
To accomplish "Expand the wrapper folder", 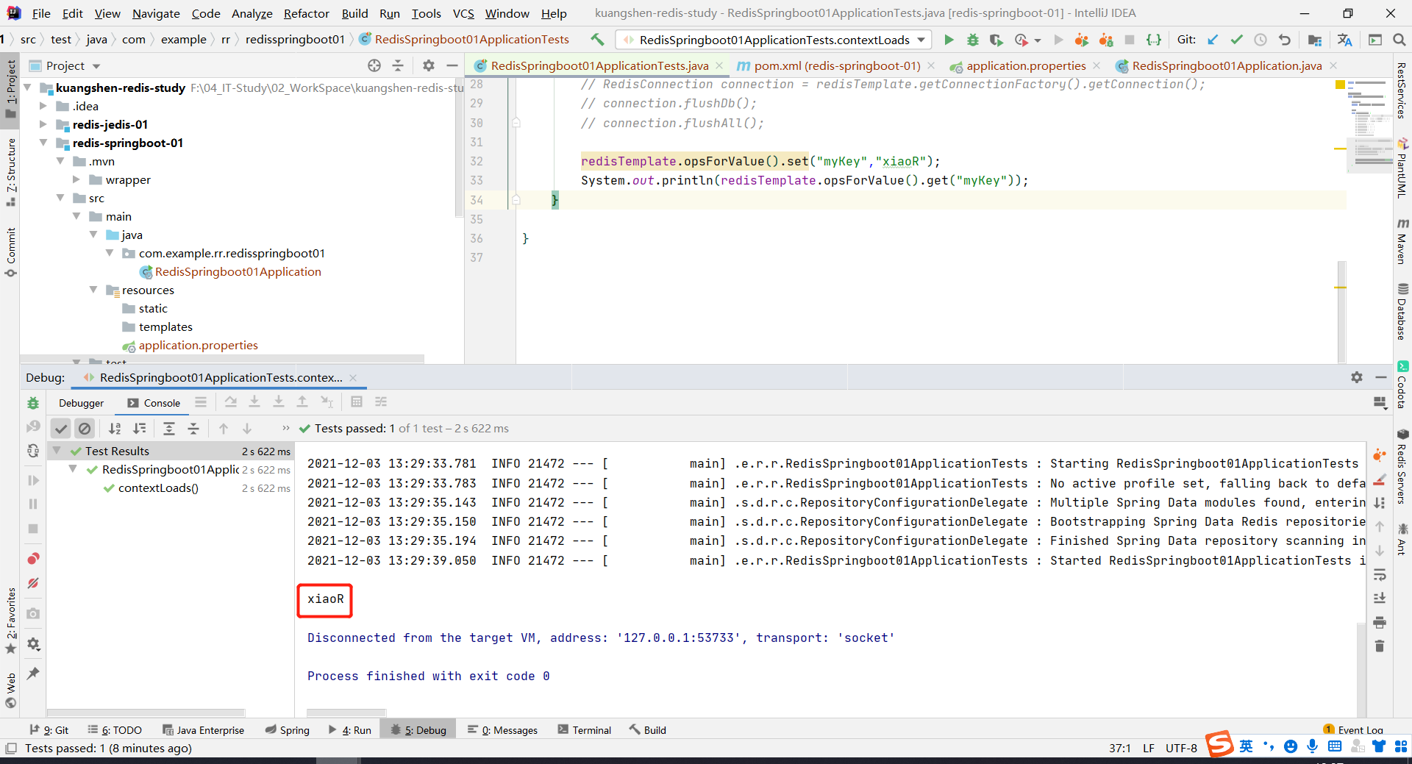I will click(x=76, y=179).
